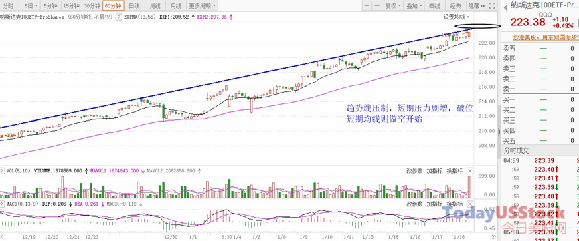Viewport: 579px width, 241px height.
Task: Close the VOL indicator panel
Action: (469, 171)
